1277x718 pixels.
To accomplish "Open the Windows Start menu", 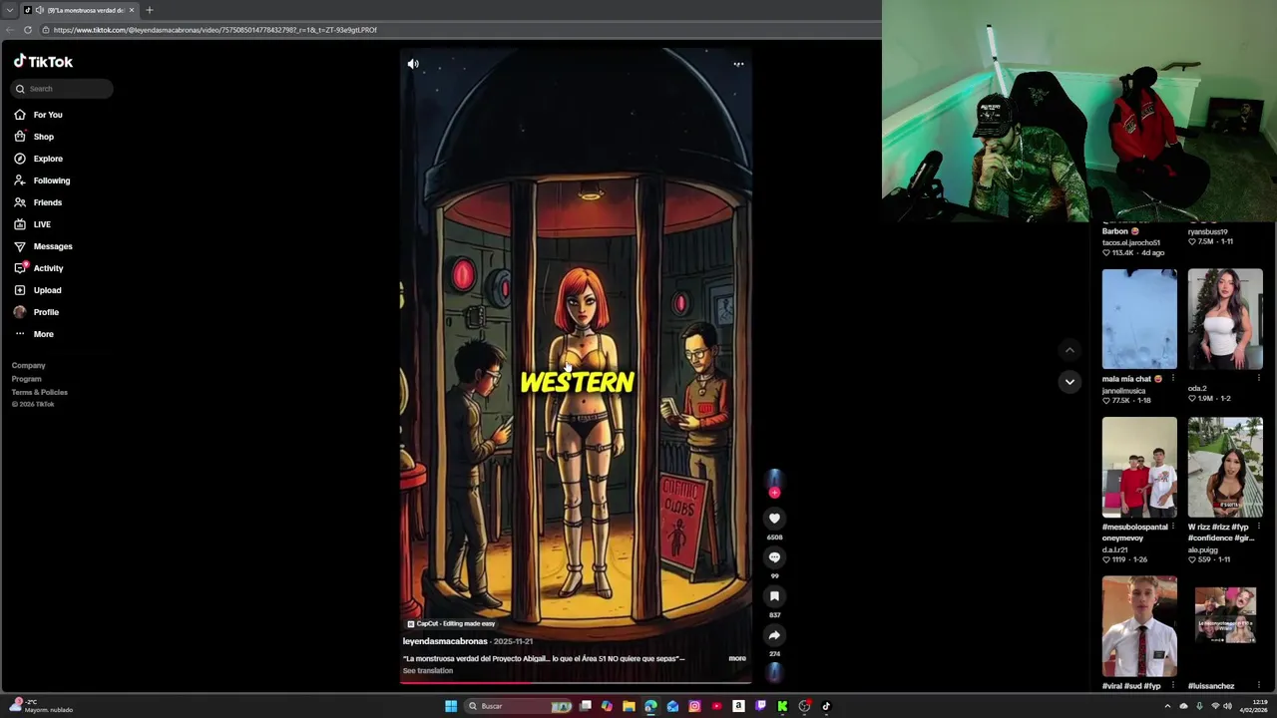I will coord(451,706).
